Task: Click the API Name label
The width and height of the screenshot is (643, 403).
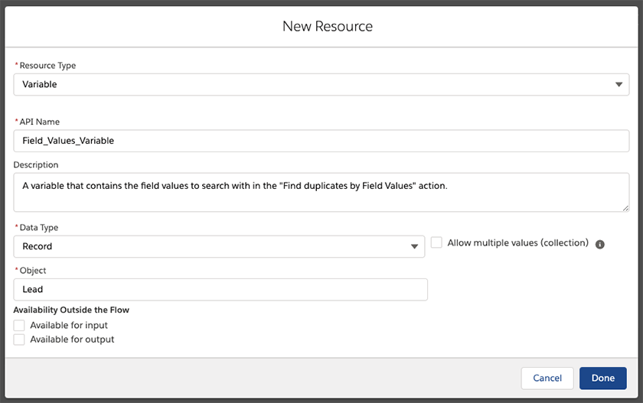Action: click(40, 122)
